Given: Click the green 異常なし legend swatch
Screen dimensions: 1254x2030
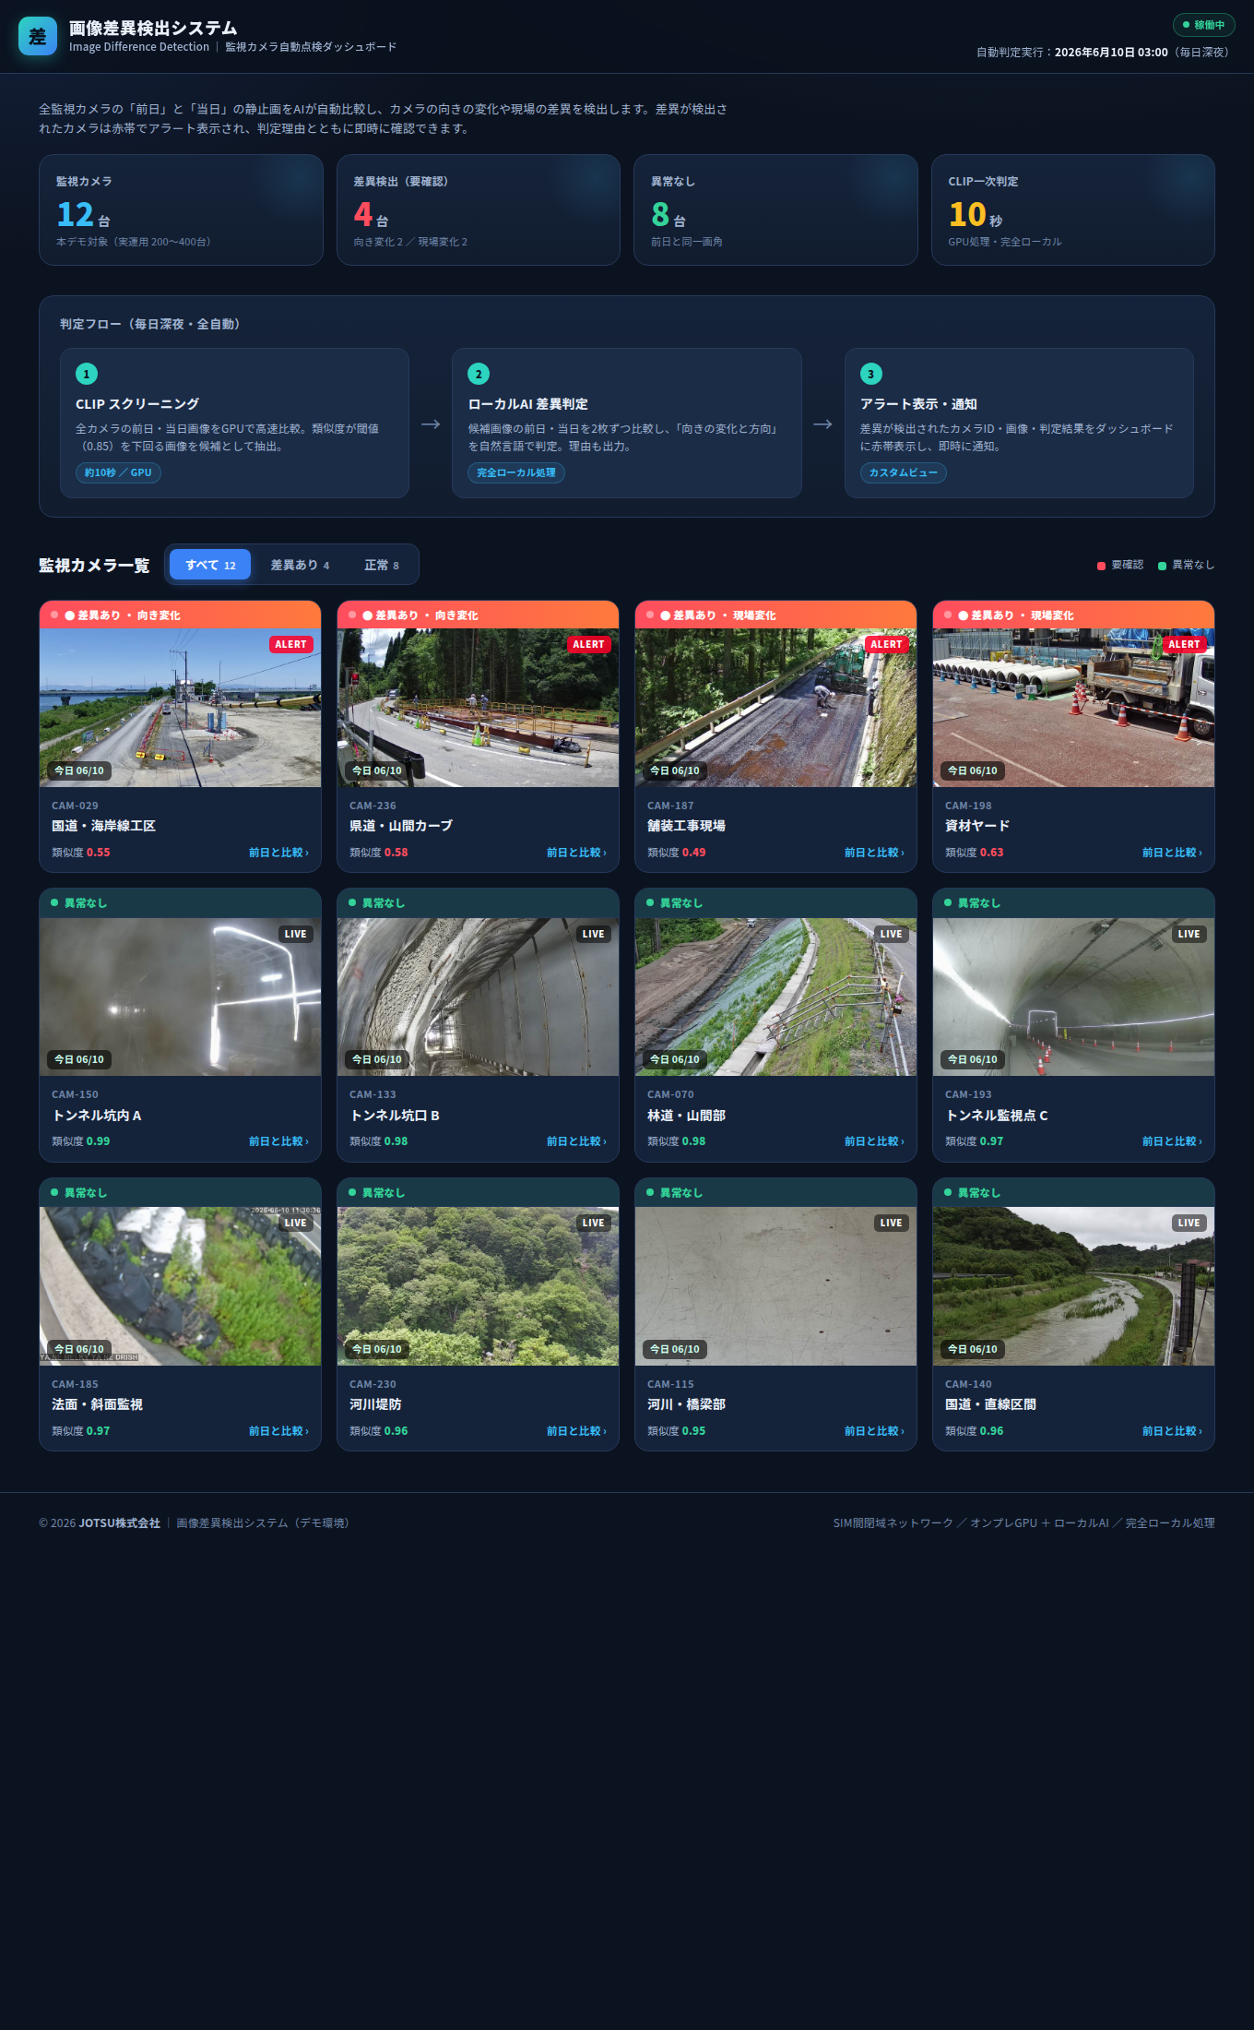Looking at the screenshot, I should click(x=1162, y=566).
